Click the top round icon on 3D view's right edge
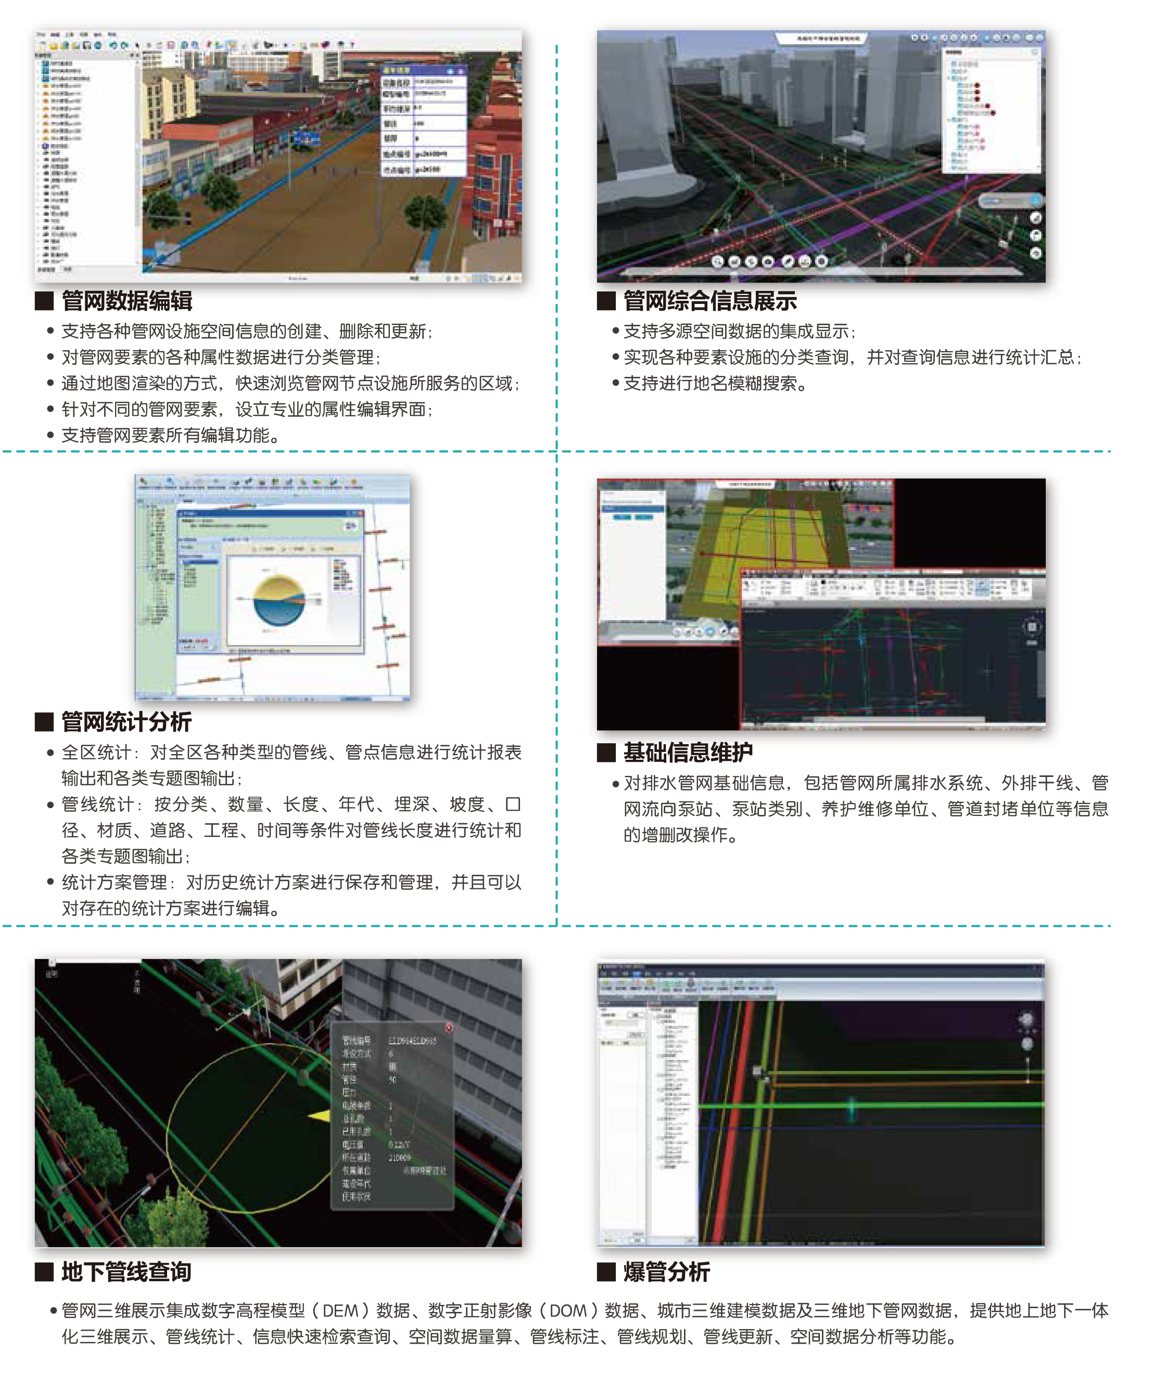Viewport: 1166px width, 1378px height. click(x=1036, y=218)
